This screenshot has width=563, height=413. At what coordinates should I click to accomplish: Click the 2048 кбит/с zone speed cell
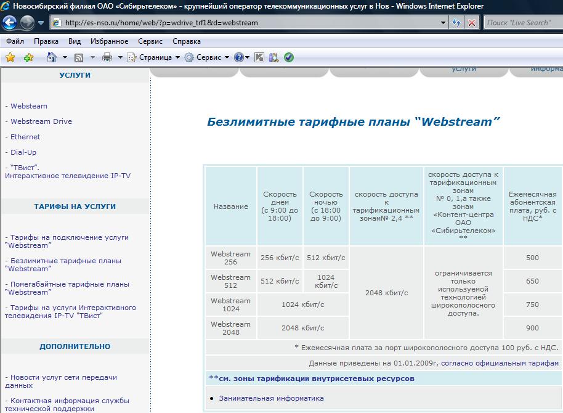[386, 293]
